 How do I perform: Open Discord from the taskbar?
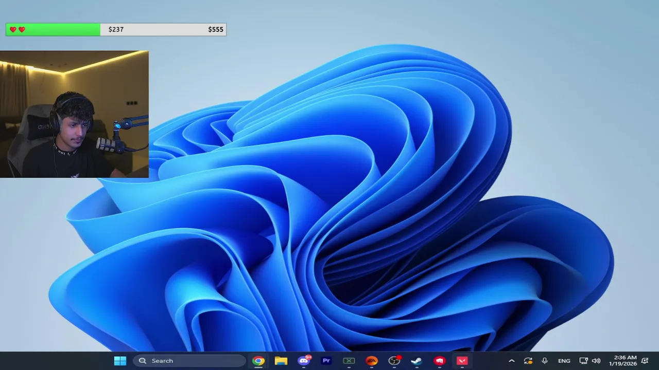[x=304, y=361]
